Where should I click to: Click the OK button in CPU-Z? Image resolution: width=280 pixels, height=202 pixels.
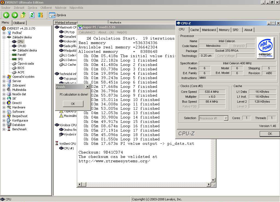click(270, 134)
